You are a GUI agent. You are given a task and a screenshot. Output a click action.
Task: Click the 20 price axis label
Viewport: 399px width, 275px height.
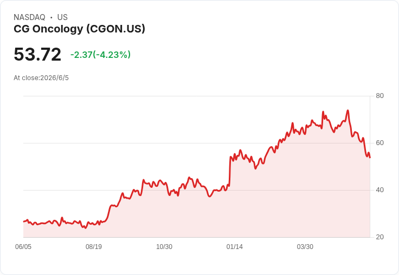[379, 237]
